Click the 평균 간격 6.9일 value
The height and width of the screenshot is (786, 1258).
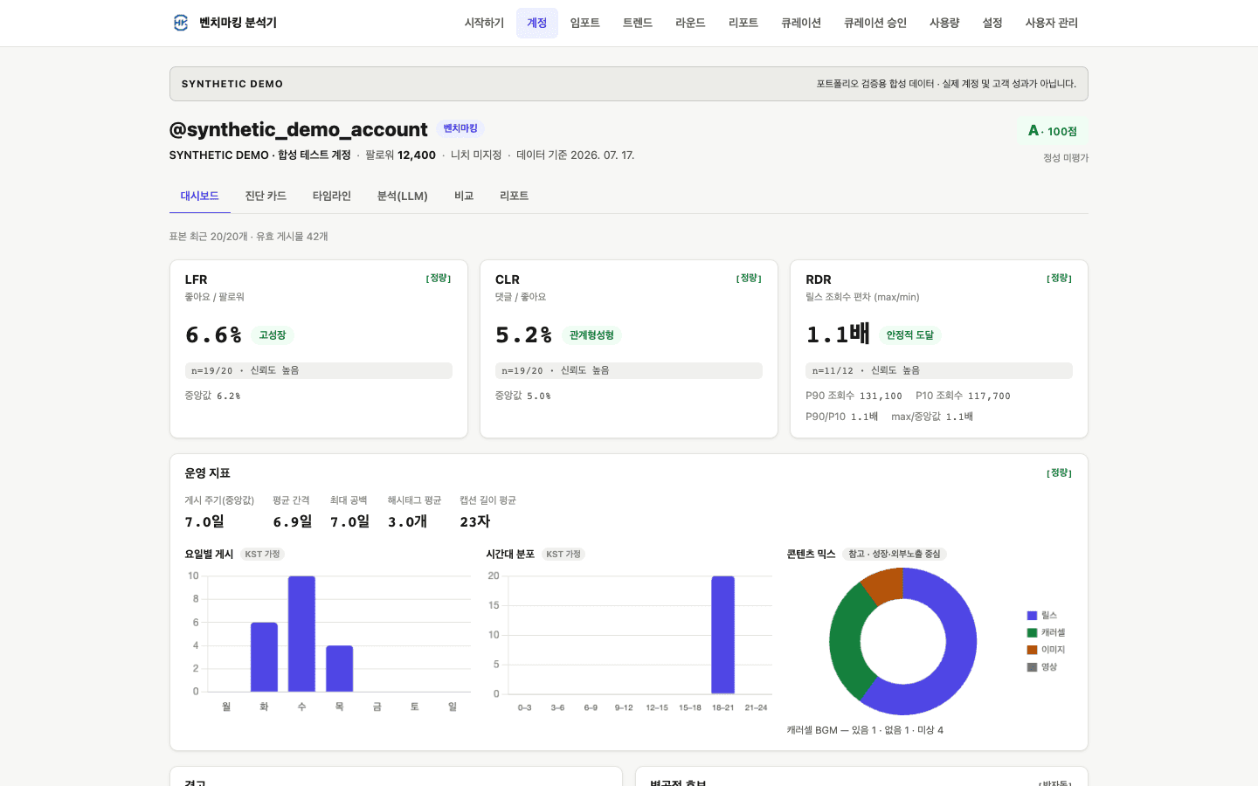(293, 521)
